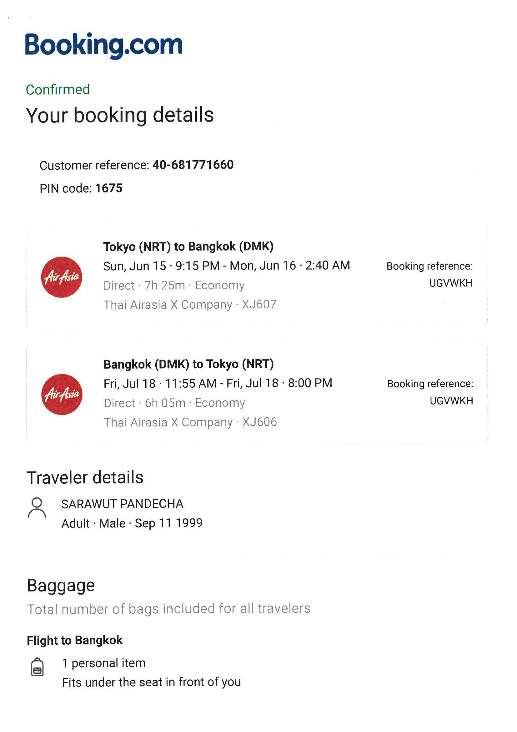Click the Your booking details heading

pos(120,115)
